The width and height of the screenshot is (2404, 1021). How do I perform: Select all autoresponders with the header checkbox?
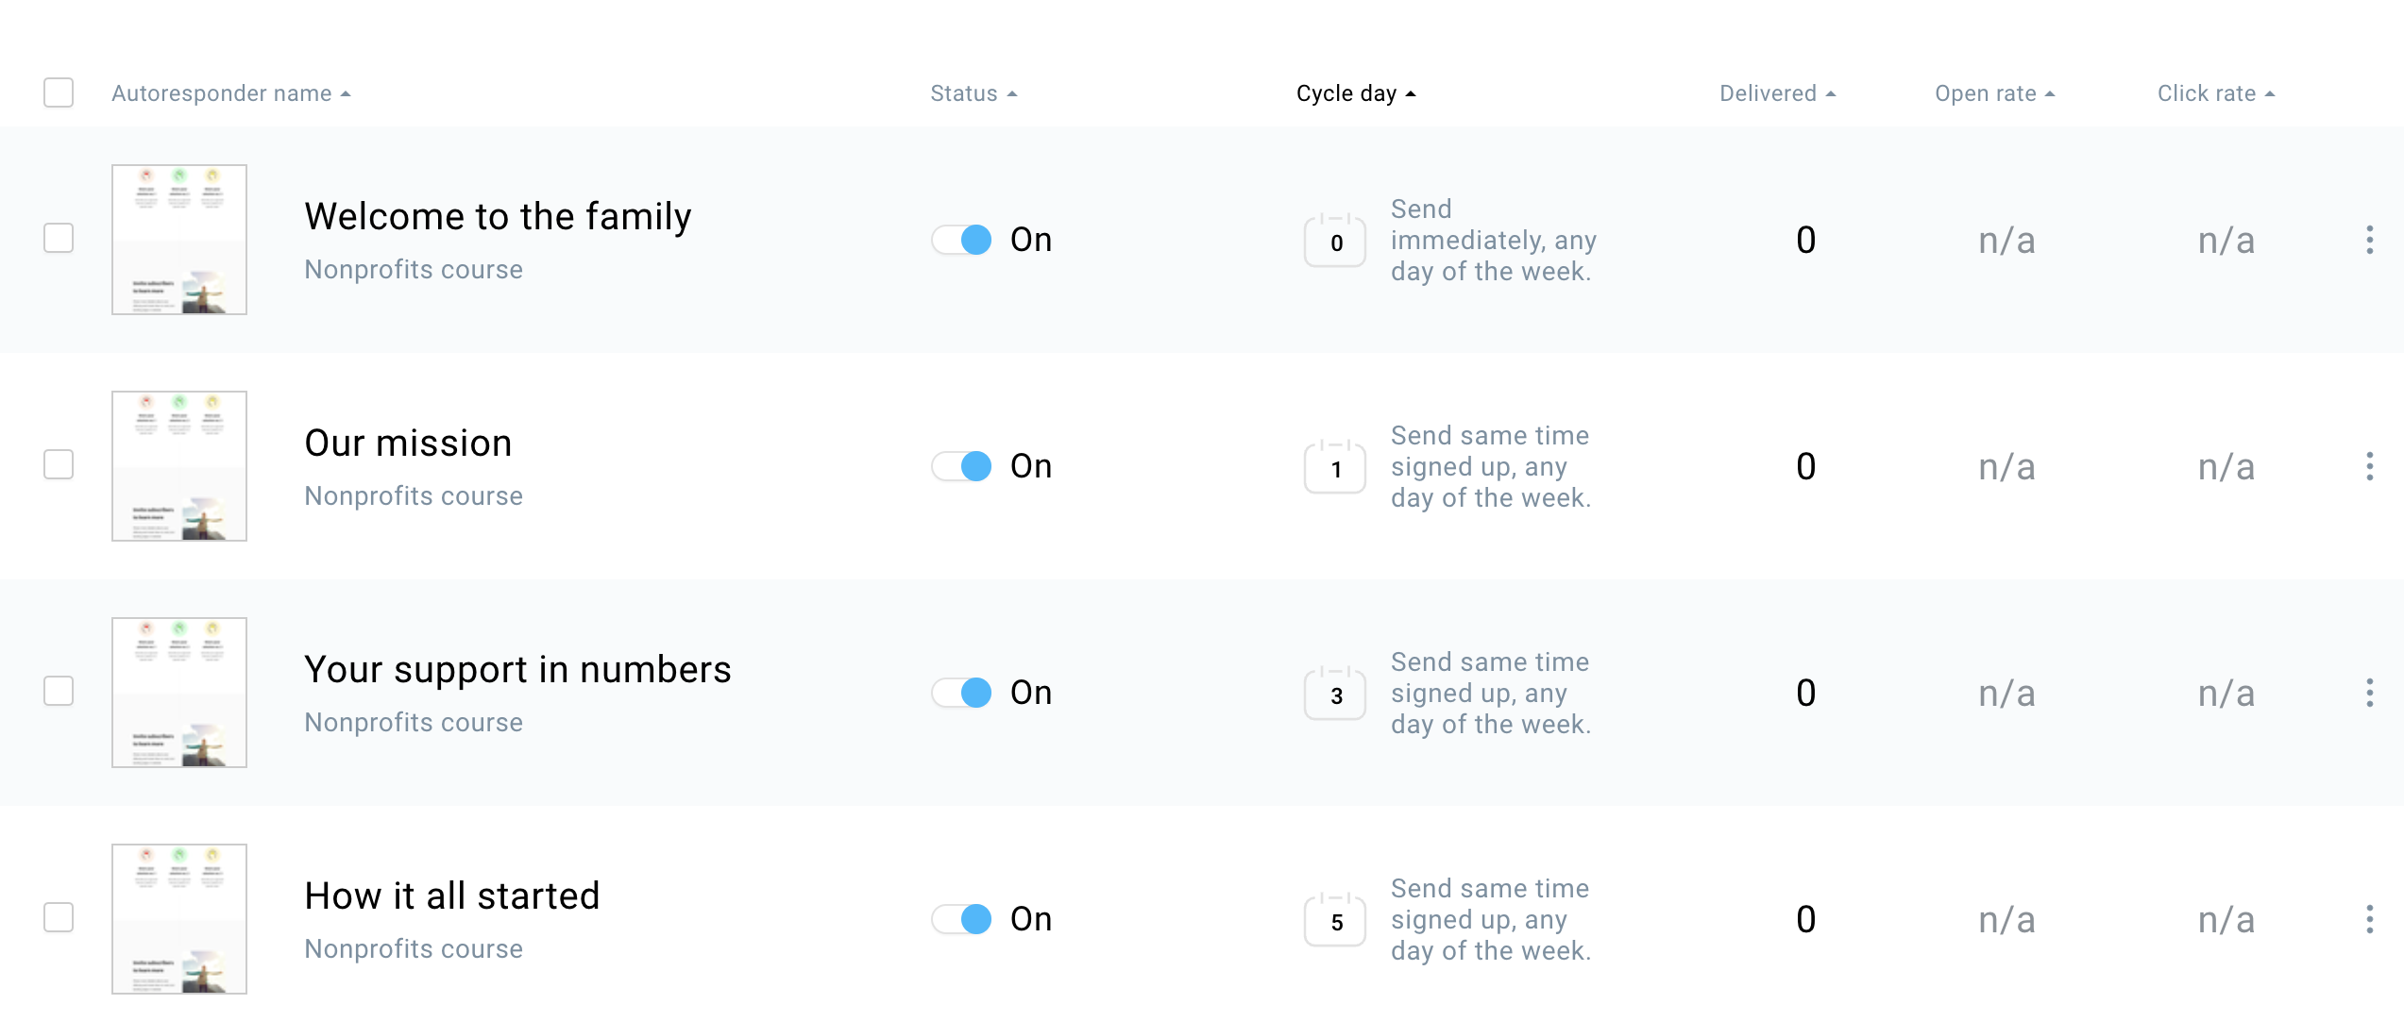click(59, 92)
